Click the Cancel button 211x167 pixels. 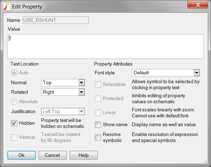click(x=53, y=155)
